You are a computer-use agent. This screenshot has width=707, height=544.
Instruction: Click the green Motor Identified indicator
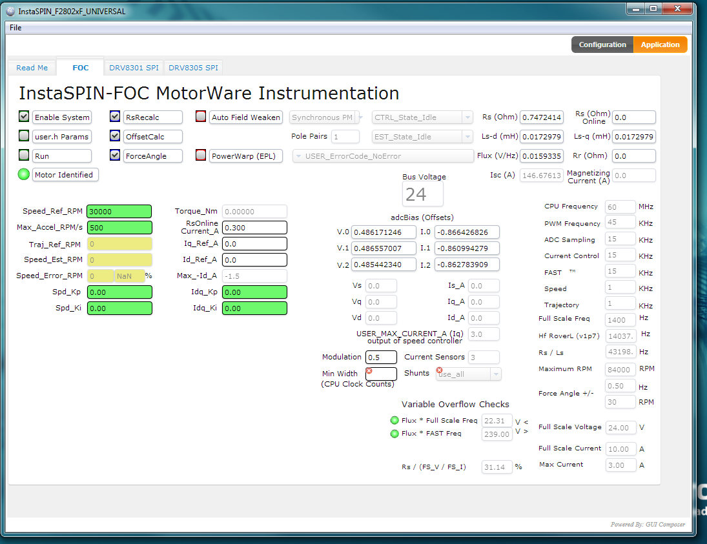(24, 174)
